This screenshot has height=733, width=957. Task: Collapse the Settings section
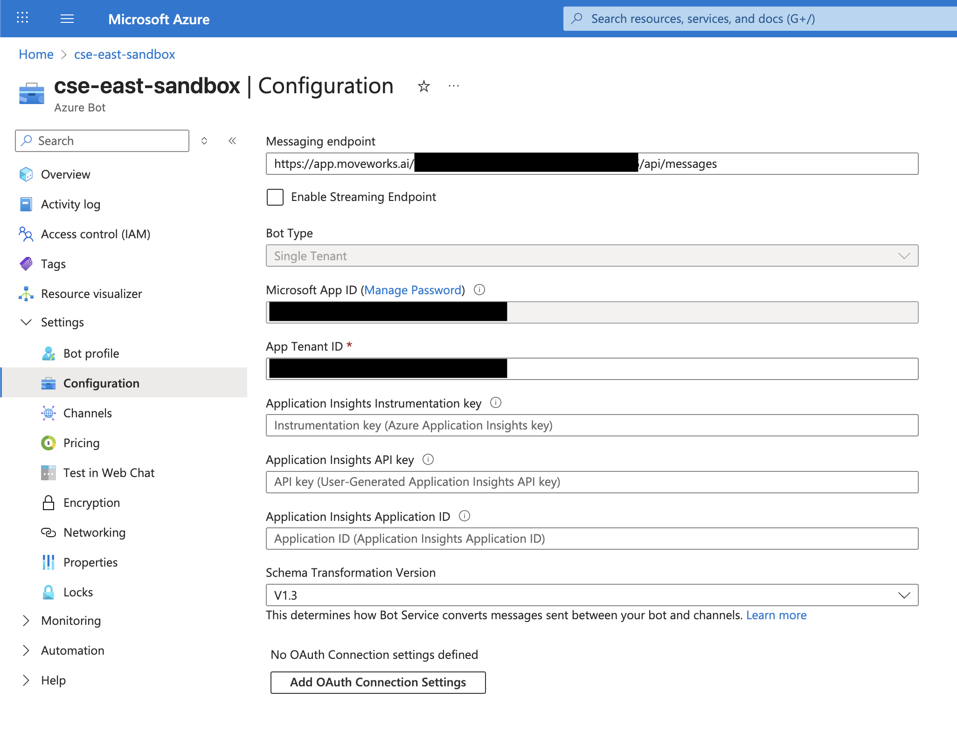click(x=26, y=322)
